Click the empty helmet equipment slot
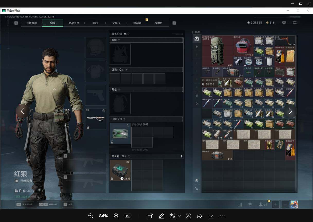 point(96,47)
